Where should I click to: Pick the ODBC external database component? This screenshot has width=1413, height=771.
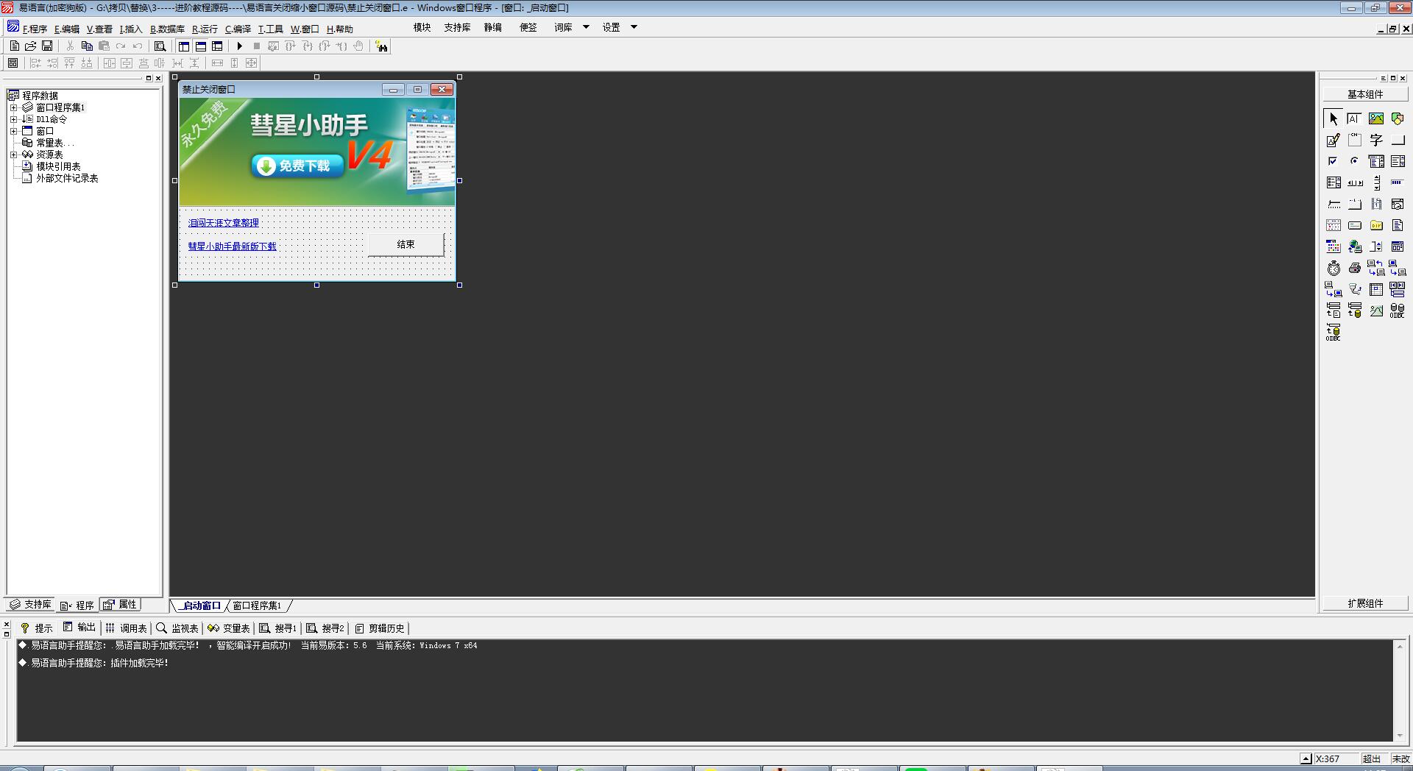[1398, 310]
